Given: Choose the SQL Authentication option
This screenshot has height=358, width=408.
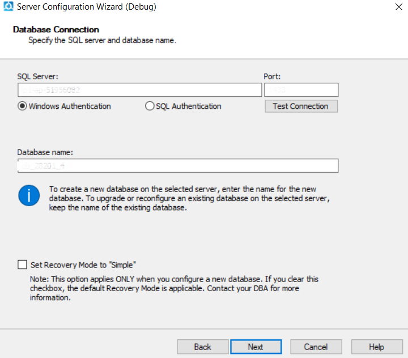Looking at the screenshot, I should [x=150, y=106].
